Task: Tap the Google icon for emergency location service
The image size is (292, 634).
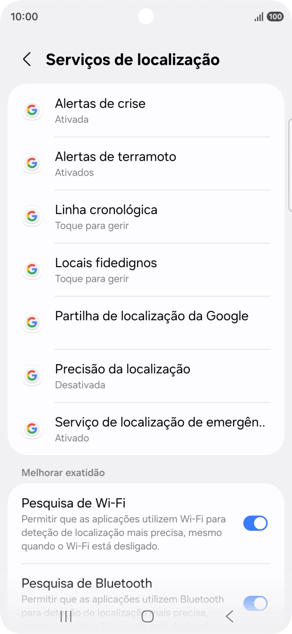Action: 32,429
